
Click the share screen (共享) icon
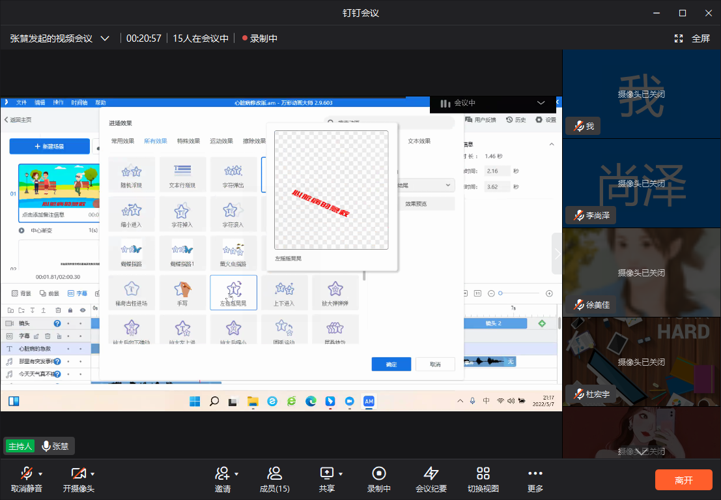(326, 473)
